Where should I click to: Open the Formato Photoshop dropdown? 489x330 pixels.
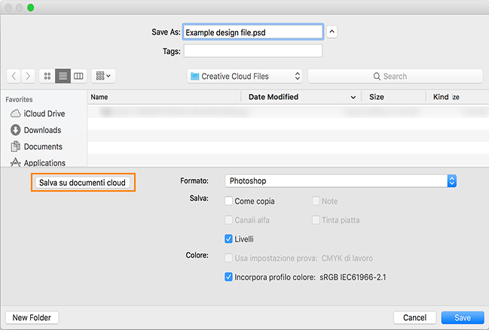tap(341, 181)
